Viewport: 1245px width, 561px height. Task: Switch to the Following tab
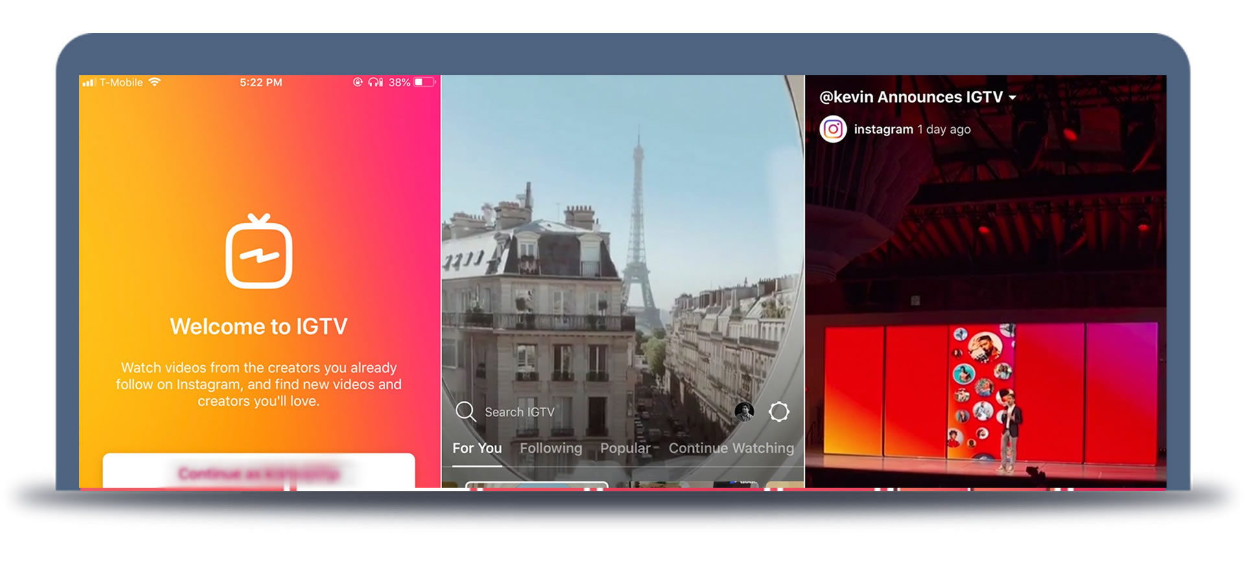[x=551, y=448]
